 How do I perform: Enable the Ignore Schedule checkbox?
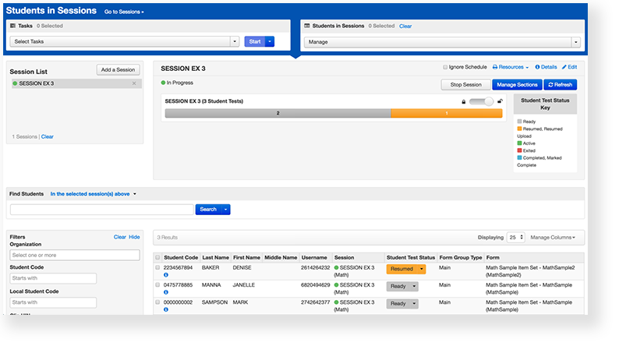pos(445,68)
